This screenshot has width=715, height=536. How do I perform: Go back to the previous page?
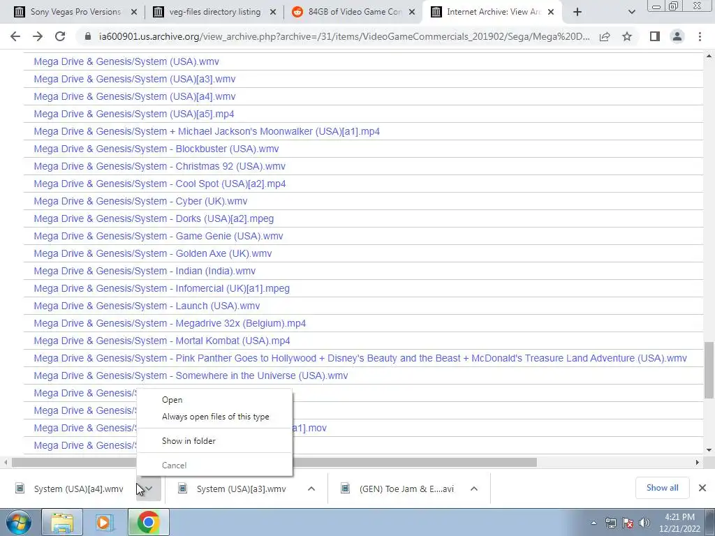[15, 36]
